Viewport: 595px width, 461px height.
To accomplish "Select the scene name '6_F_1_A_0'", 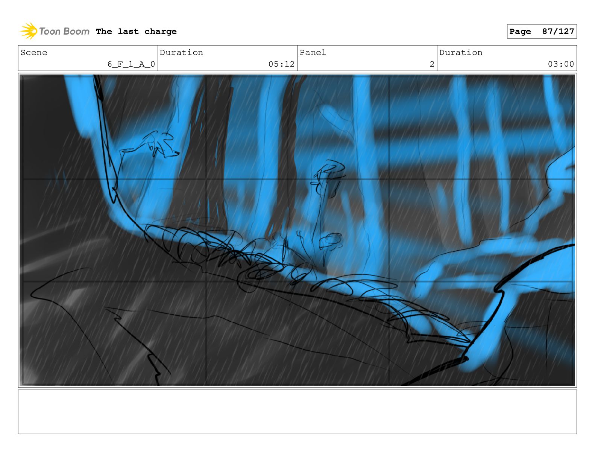I will coord(131,64).
